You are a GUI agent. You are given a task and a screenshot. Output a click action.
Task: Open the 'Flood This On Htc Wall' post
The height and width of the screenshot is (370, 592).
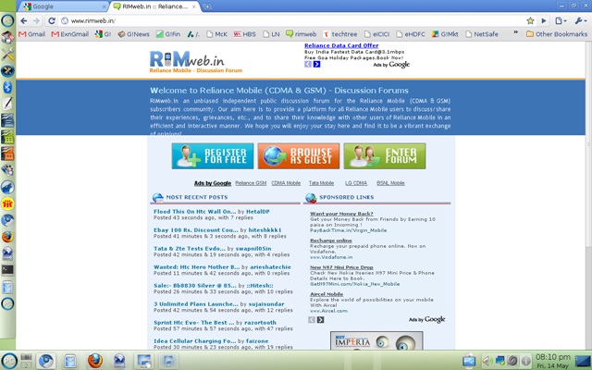tap(194, 211)
